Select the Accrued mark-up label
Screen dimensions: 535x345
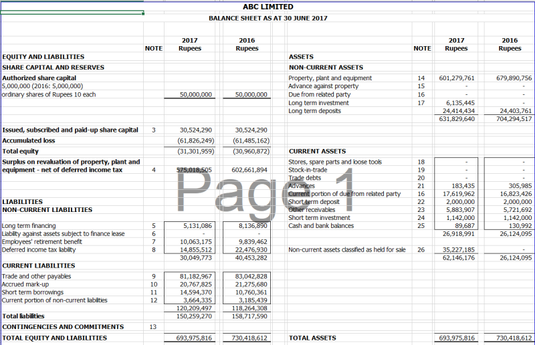(25, 284)
